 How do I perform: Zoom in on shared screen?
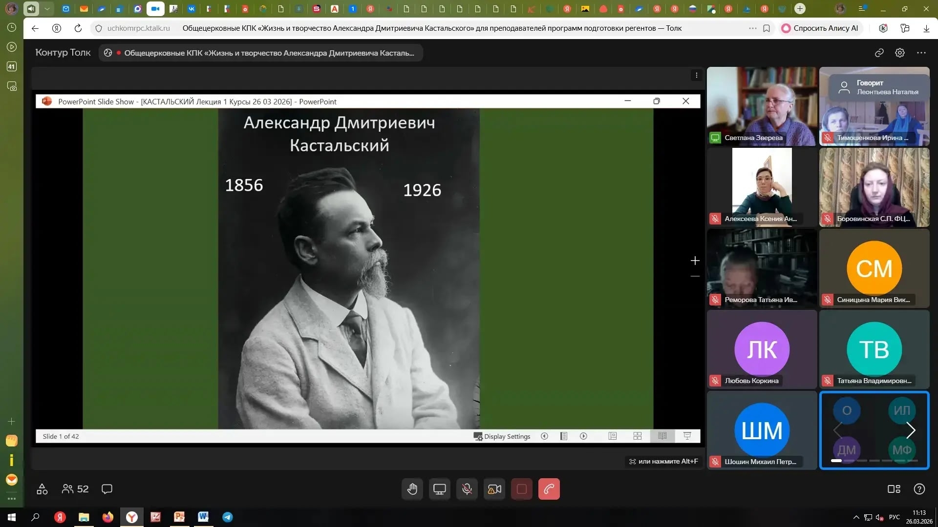click(695, 261)
